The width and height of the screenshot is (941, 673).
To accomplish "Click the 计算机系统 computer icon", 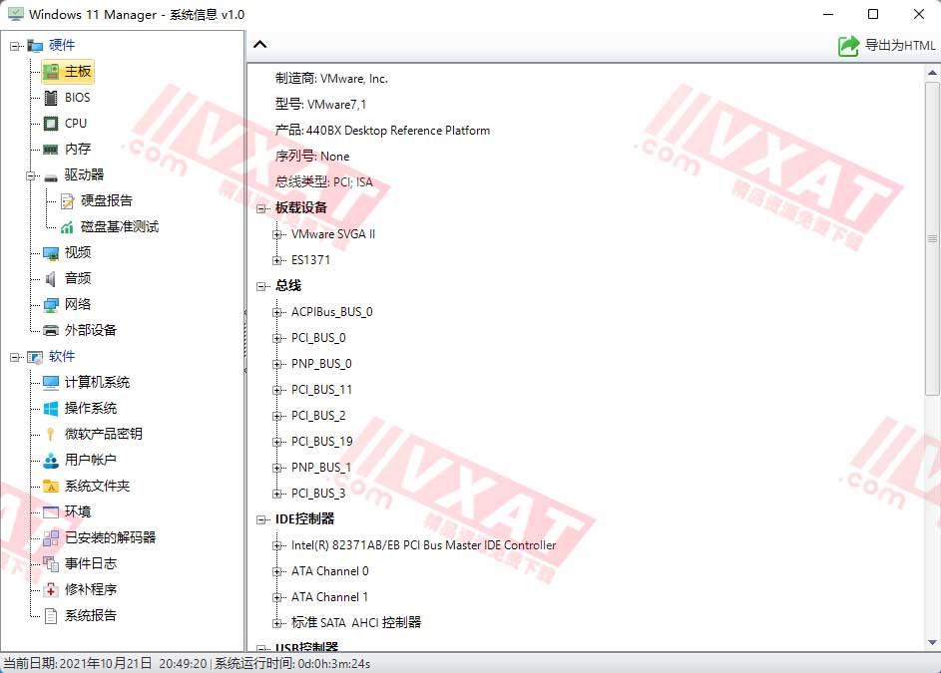I will pyautogui.click(x=51, y=382).
